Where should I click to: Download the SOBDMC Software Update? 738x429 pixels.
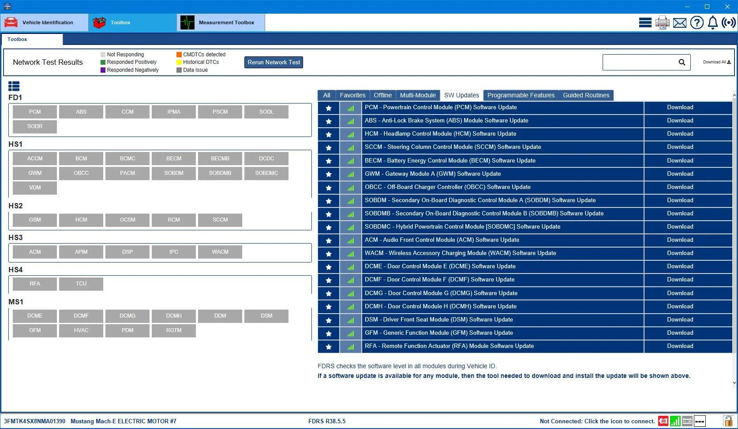point(680,227)
